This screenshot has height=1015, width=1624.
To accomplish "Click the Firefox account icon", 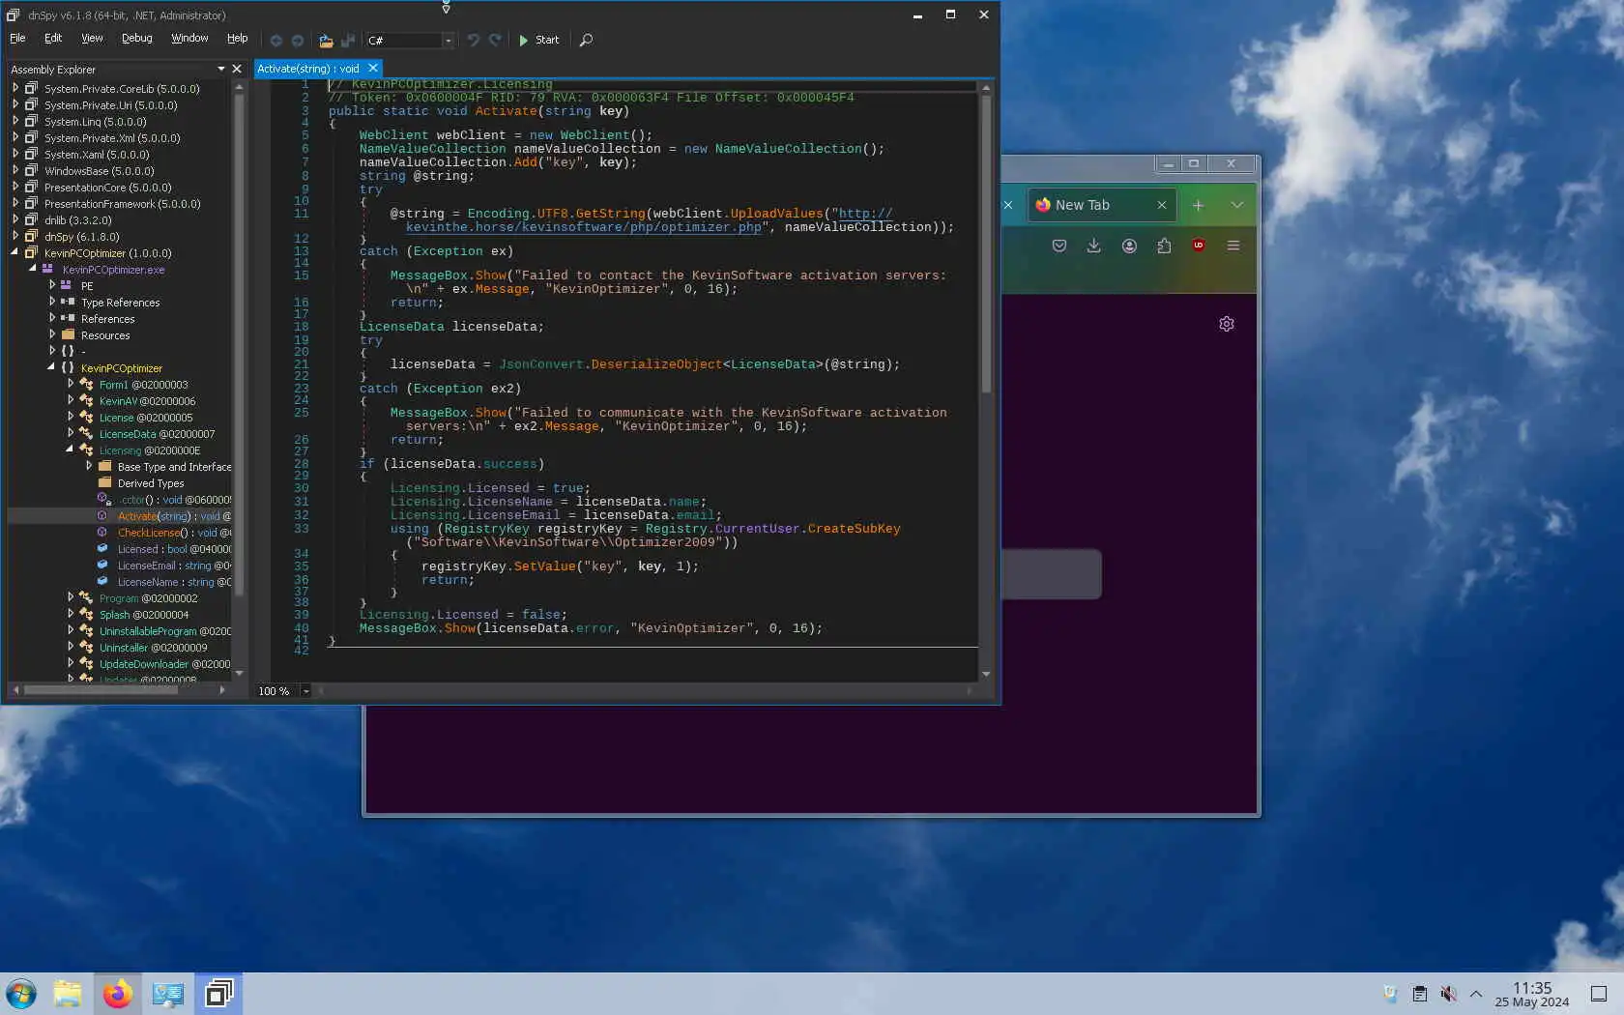I will 1129,246.
